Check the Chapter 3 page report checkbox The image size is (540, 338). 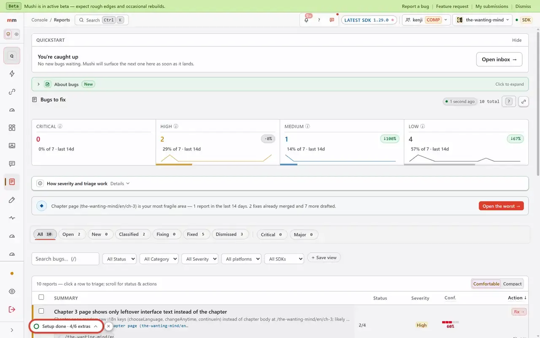click(x=41, y=311)
